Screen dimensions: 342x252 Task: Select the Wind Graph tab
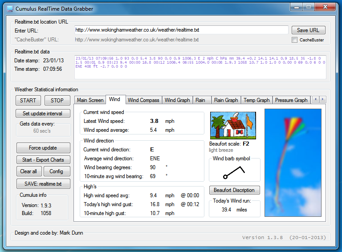(x=177, y=100)
